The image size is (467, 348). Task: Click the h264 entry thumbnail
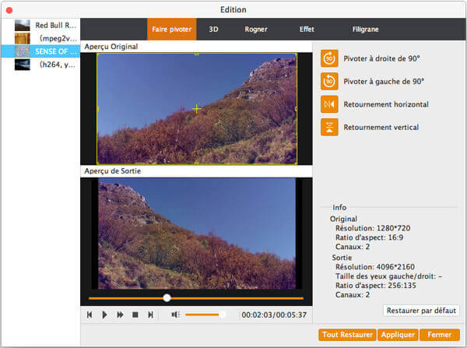click(x=23, y=65)
